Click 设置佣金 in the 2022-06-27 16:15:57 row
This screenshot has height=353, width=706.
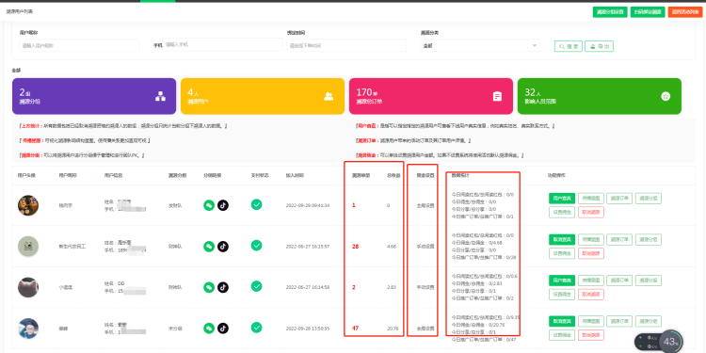[x=561, y=253]
